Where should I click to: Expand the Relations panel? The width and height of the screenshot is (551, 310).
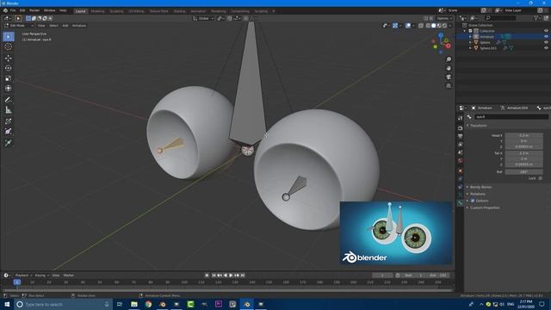tap(477, 194)
